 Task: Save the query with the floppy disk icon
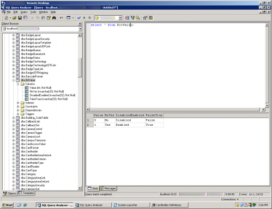click(x=20, y=18)
